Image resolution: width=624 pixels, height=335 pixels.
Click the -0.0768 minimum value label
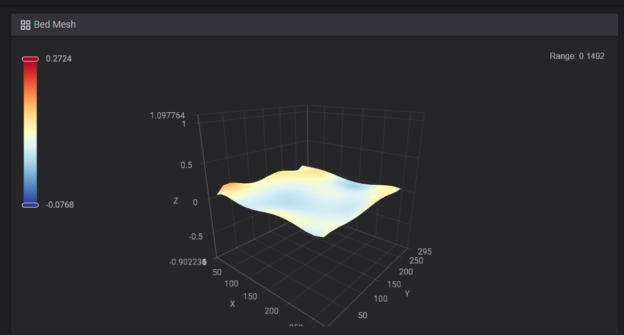click(x=60, y=205)
